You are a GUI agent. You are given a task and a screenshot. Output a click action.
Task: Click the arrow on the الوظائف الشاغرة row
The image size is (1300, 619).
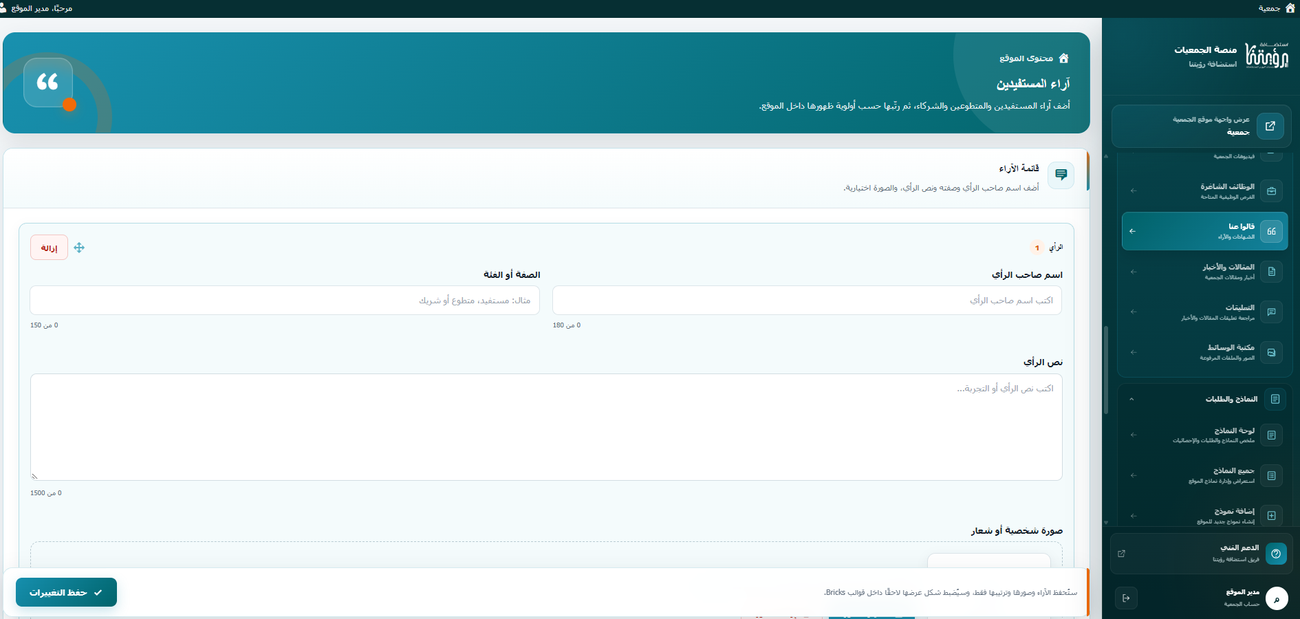click(1133, 191)
